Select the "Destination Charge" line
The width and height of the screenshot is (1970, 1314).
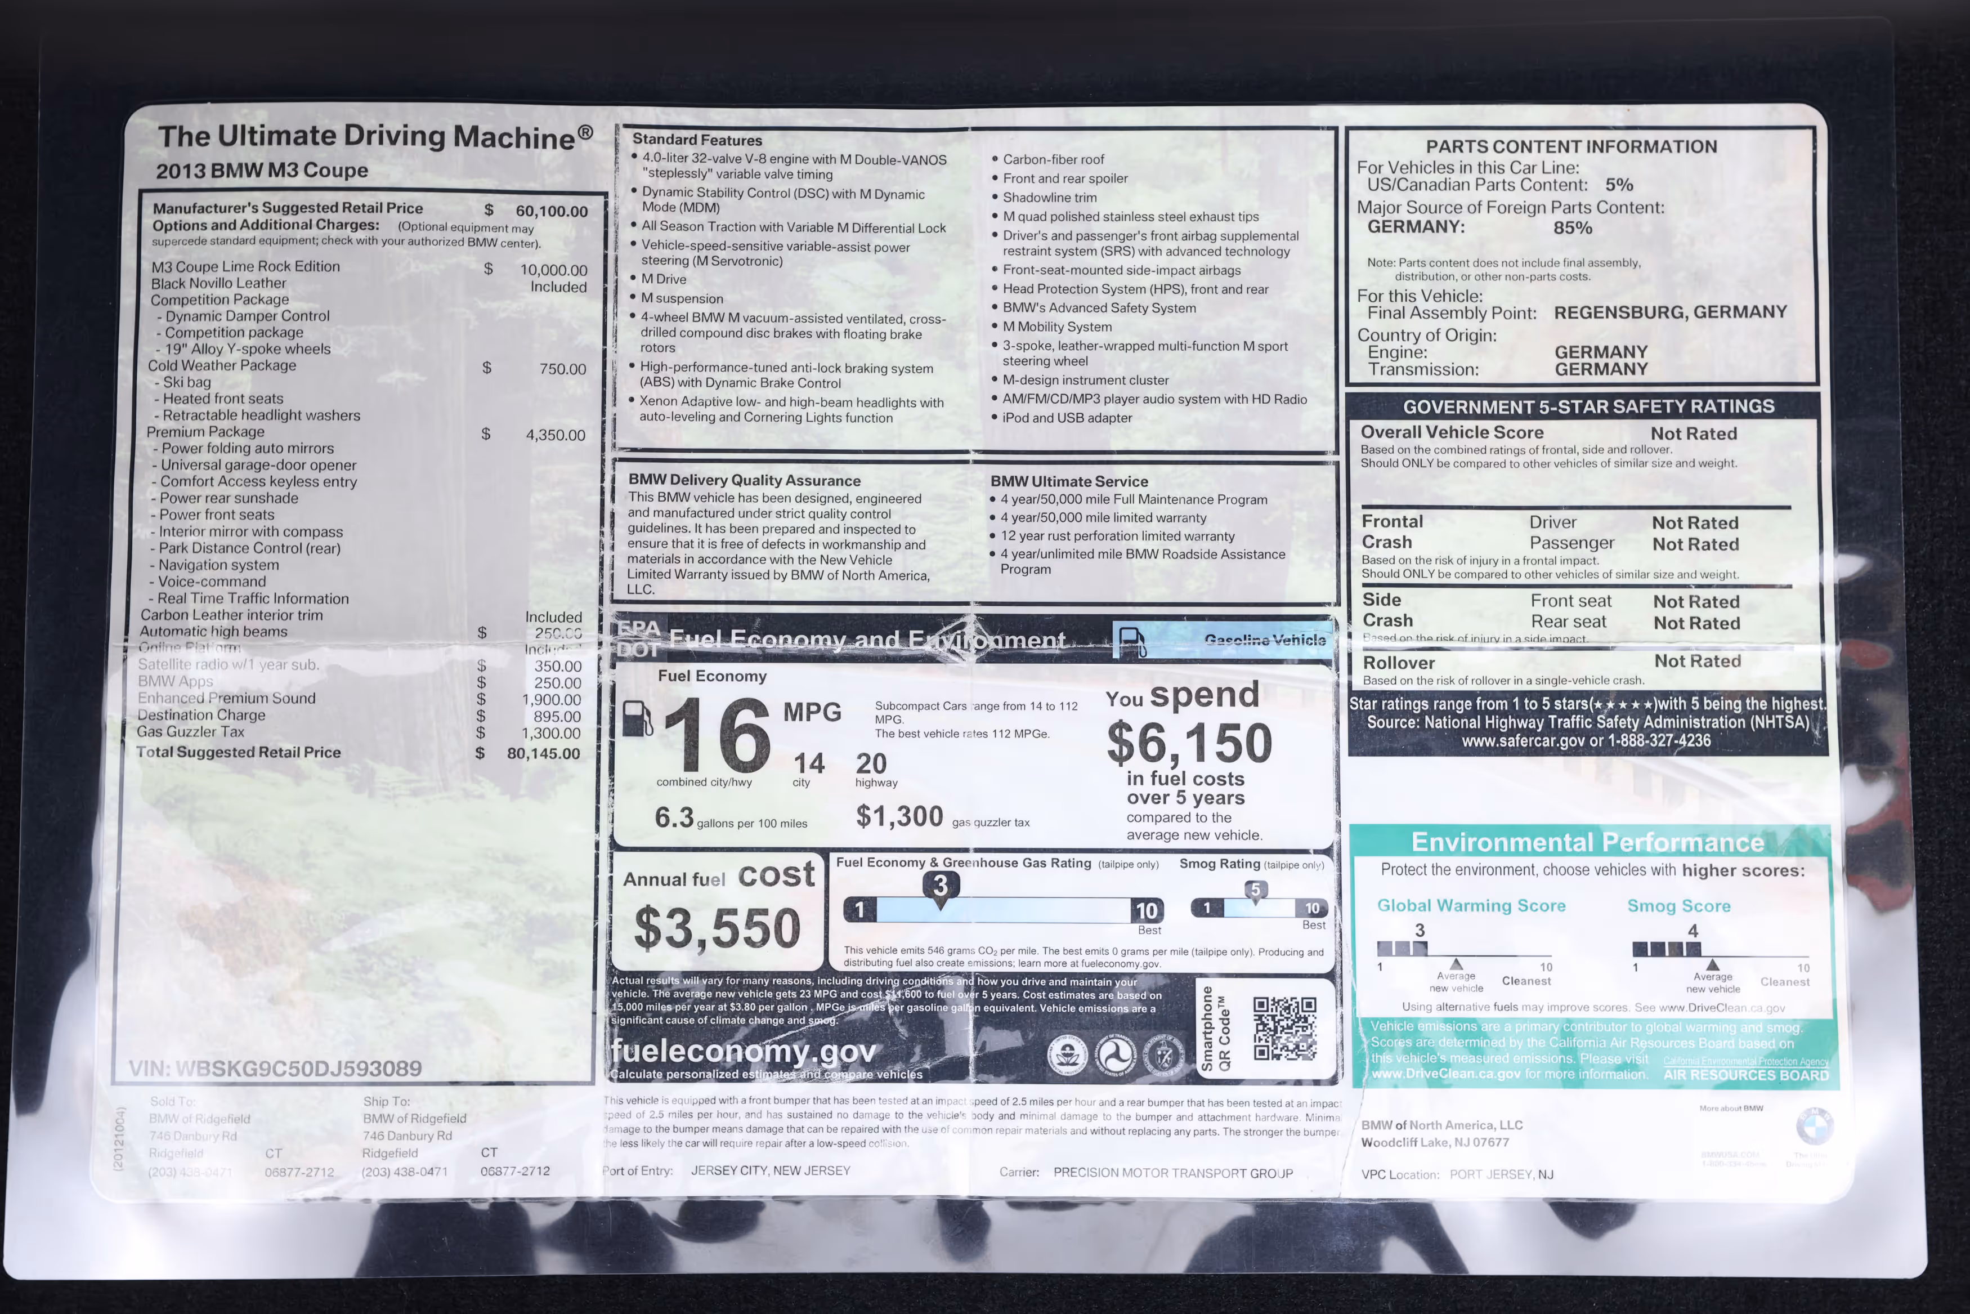point(201,715)
